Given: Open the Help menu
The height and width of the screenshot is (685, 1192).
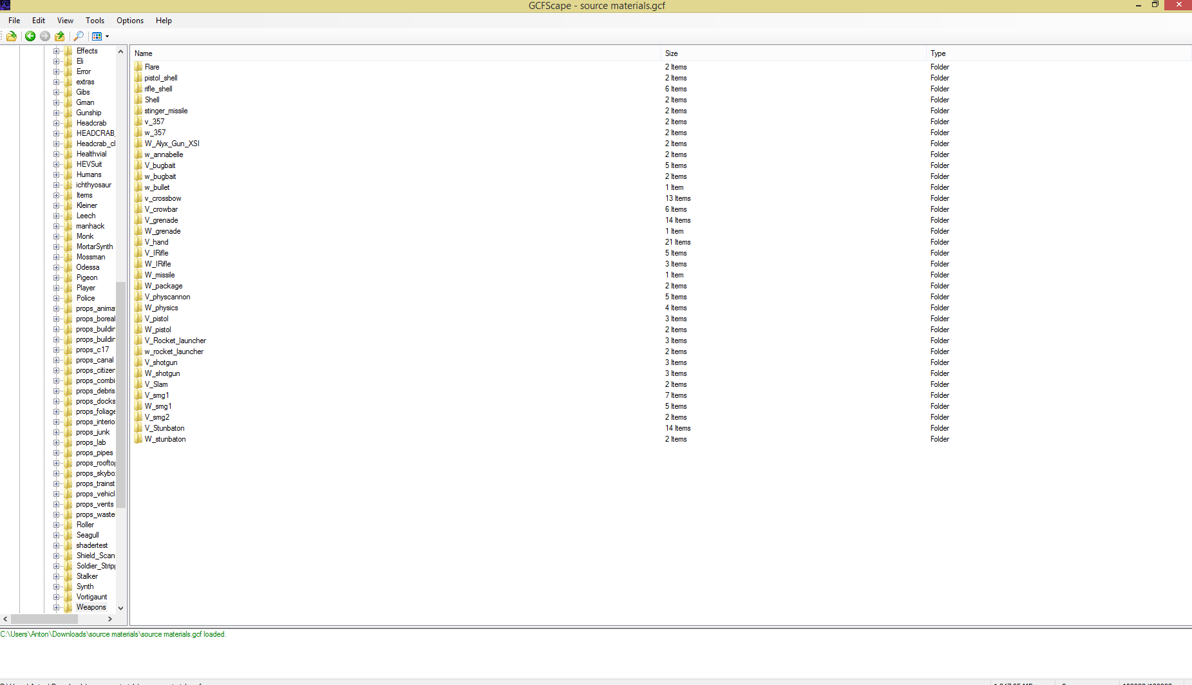Looking at the screenshot, I should tap(164, 21).
